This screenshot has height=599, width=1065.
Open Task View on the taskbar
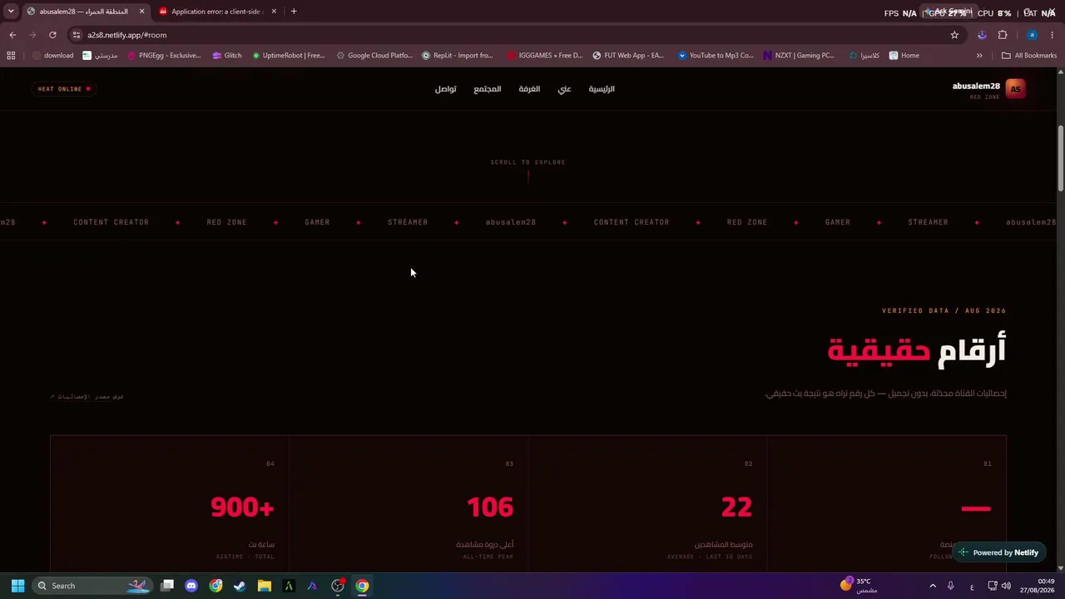point(167,586)
